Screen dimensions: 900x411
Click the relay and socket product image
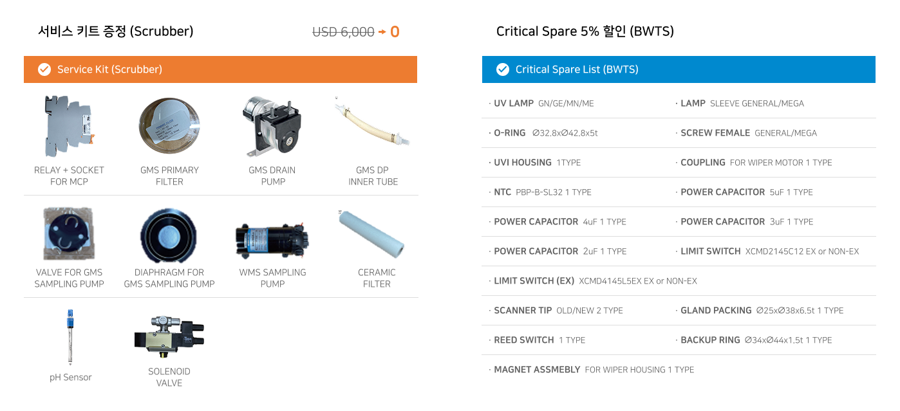pos(69,127)
